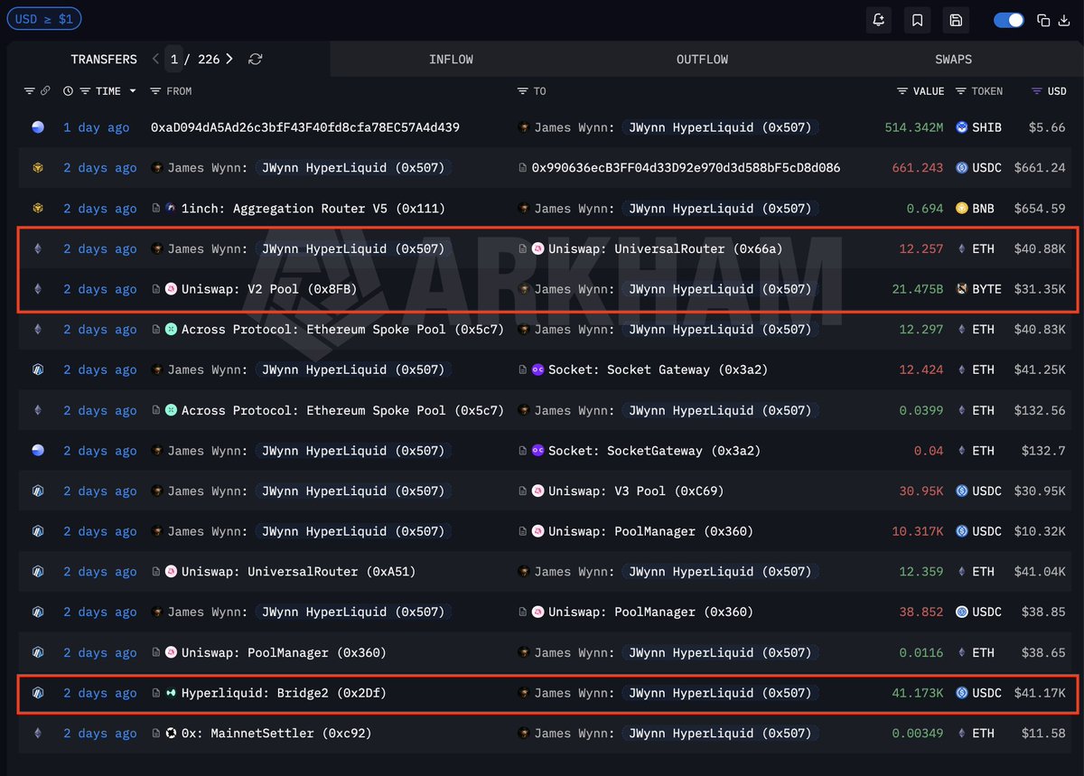1084x776 pixels.
Task: Click the link icon in the header row
Action: pos(45,91)
